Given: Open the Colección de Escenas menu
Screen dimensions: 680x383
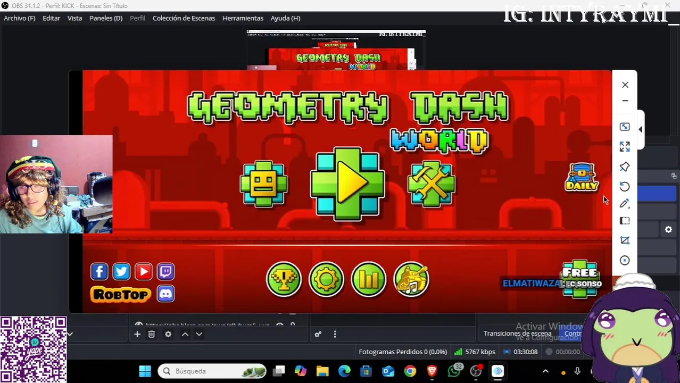Looking at the screenshot, I should click(184, 18).
